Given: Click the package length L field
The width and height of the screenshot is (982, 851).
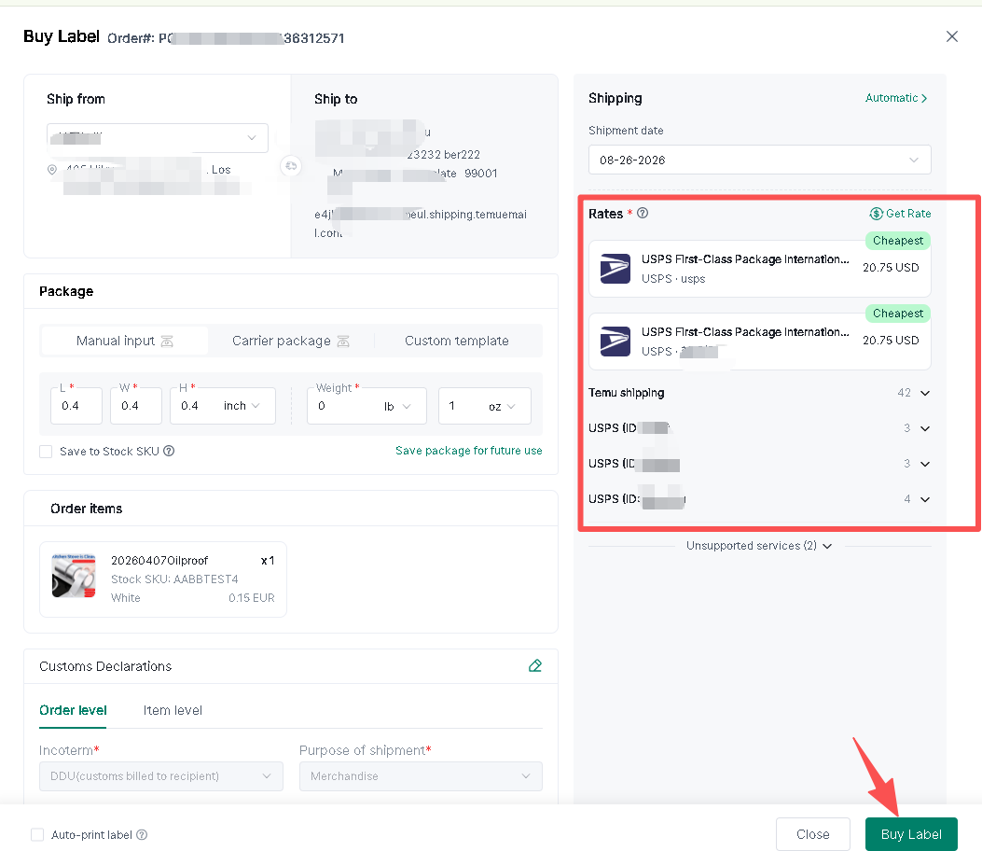Looking at the screenshot, I should click(76, 406).
